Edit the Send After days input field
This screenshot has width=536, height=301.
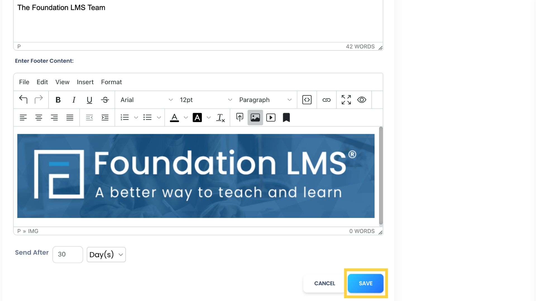[67, 254]
